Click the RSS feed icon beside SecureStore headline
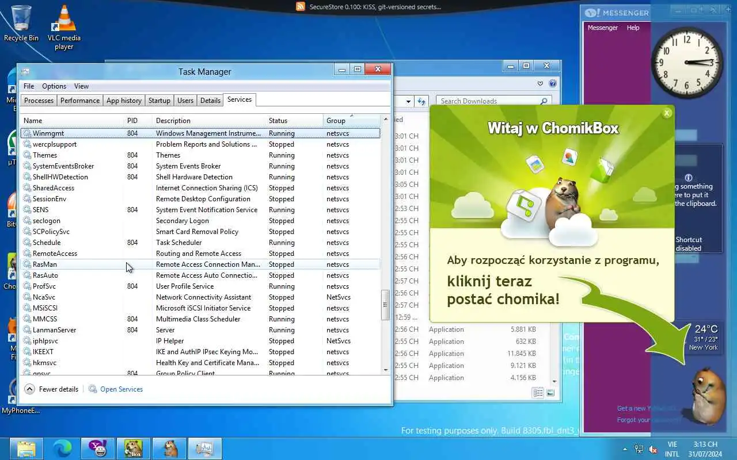The height and width of the screenshot is (460, 737). coord(301,6)
